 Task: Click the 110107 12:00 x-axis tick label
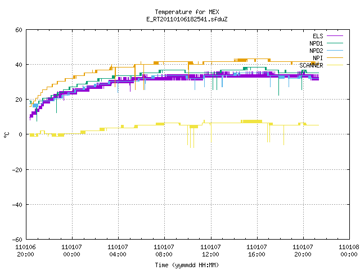[x=210, y=251]
